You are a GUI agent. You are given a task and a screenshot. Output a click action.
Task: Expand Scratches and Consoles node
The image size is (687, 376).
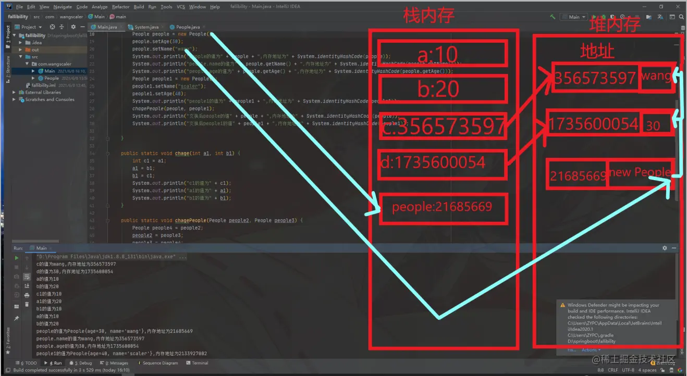point(15,99)
